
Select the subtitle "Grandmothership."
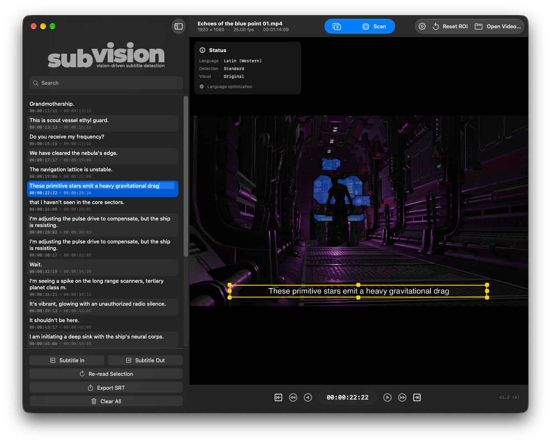[102, 107]
